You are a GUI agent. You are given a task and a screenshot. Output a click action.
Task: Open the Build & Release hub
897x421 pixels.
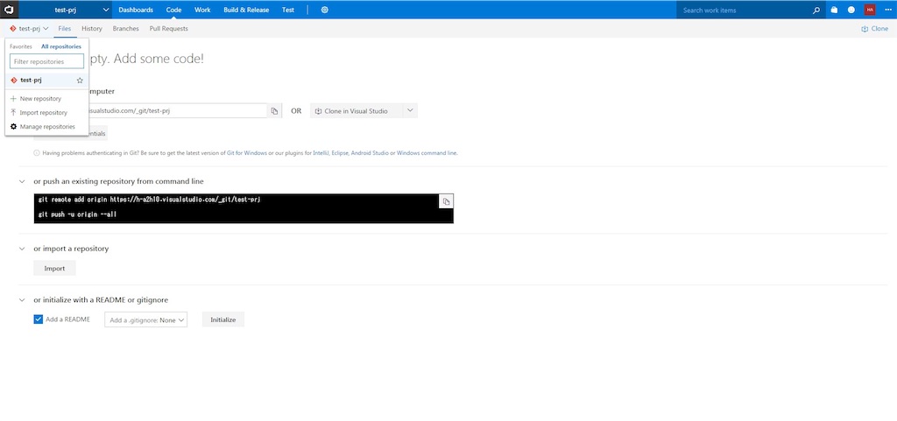pos(246,10)
